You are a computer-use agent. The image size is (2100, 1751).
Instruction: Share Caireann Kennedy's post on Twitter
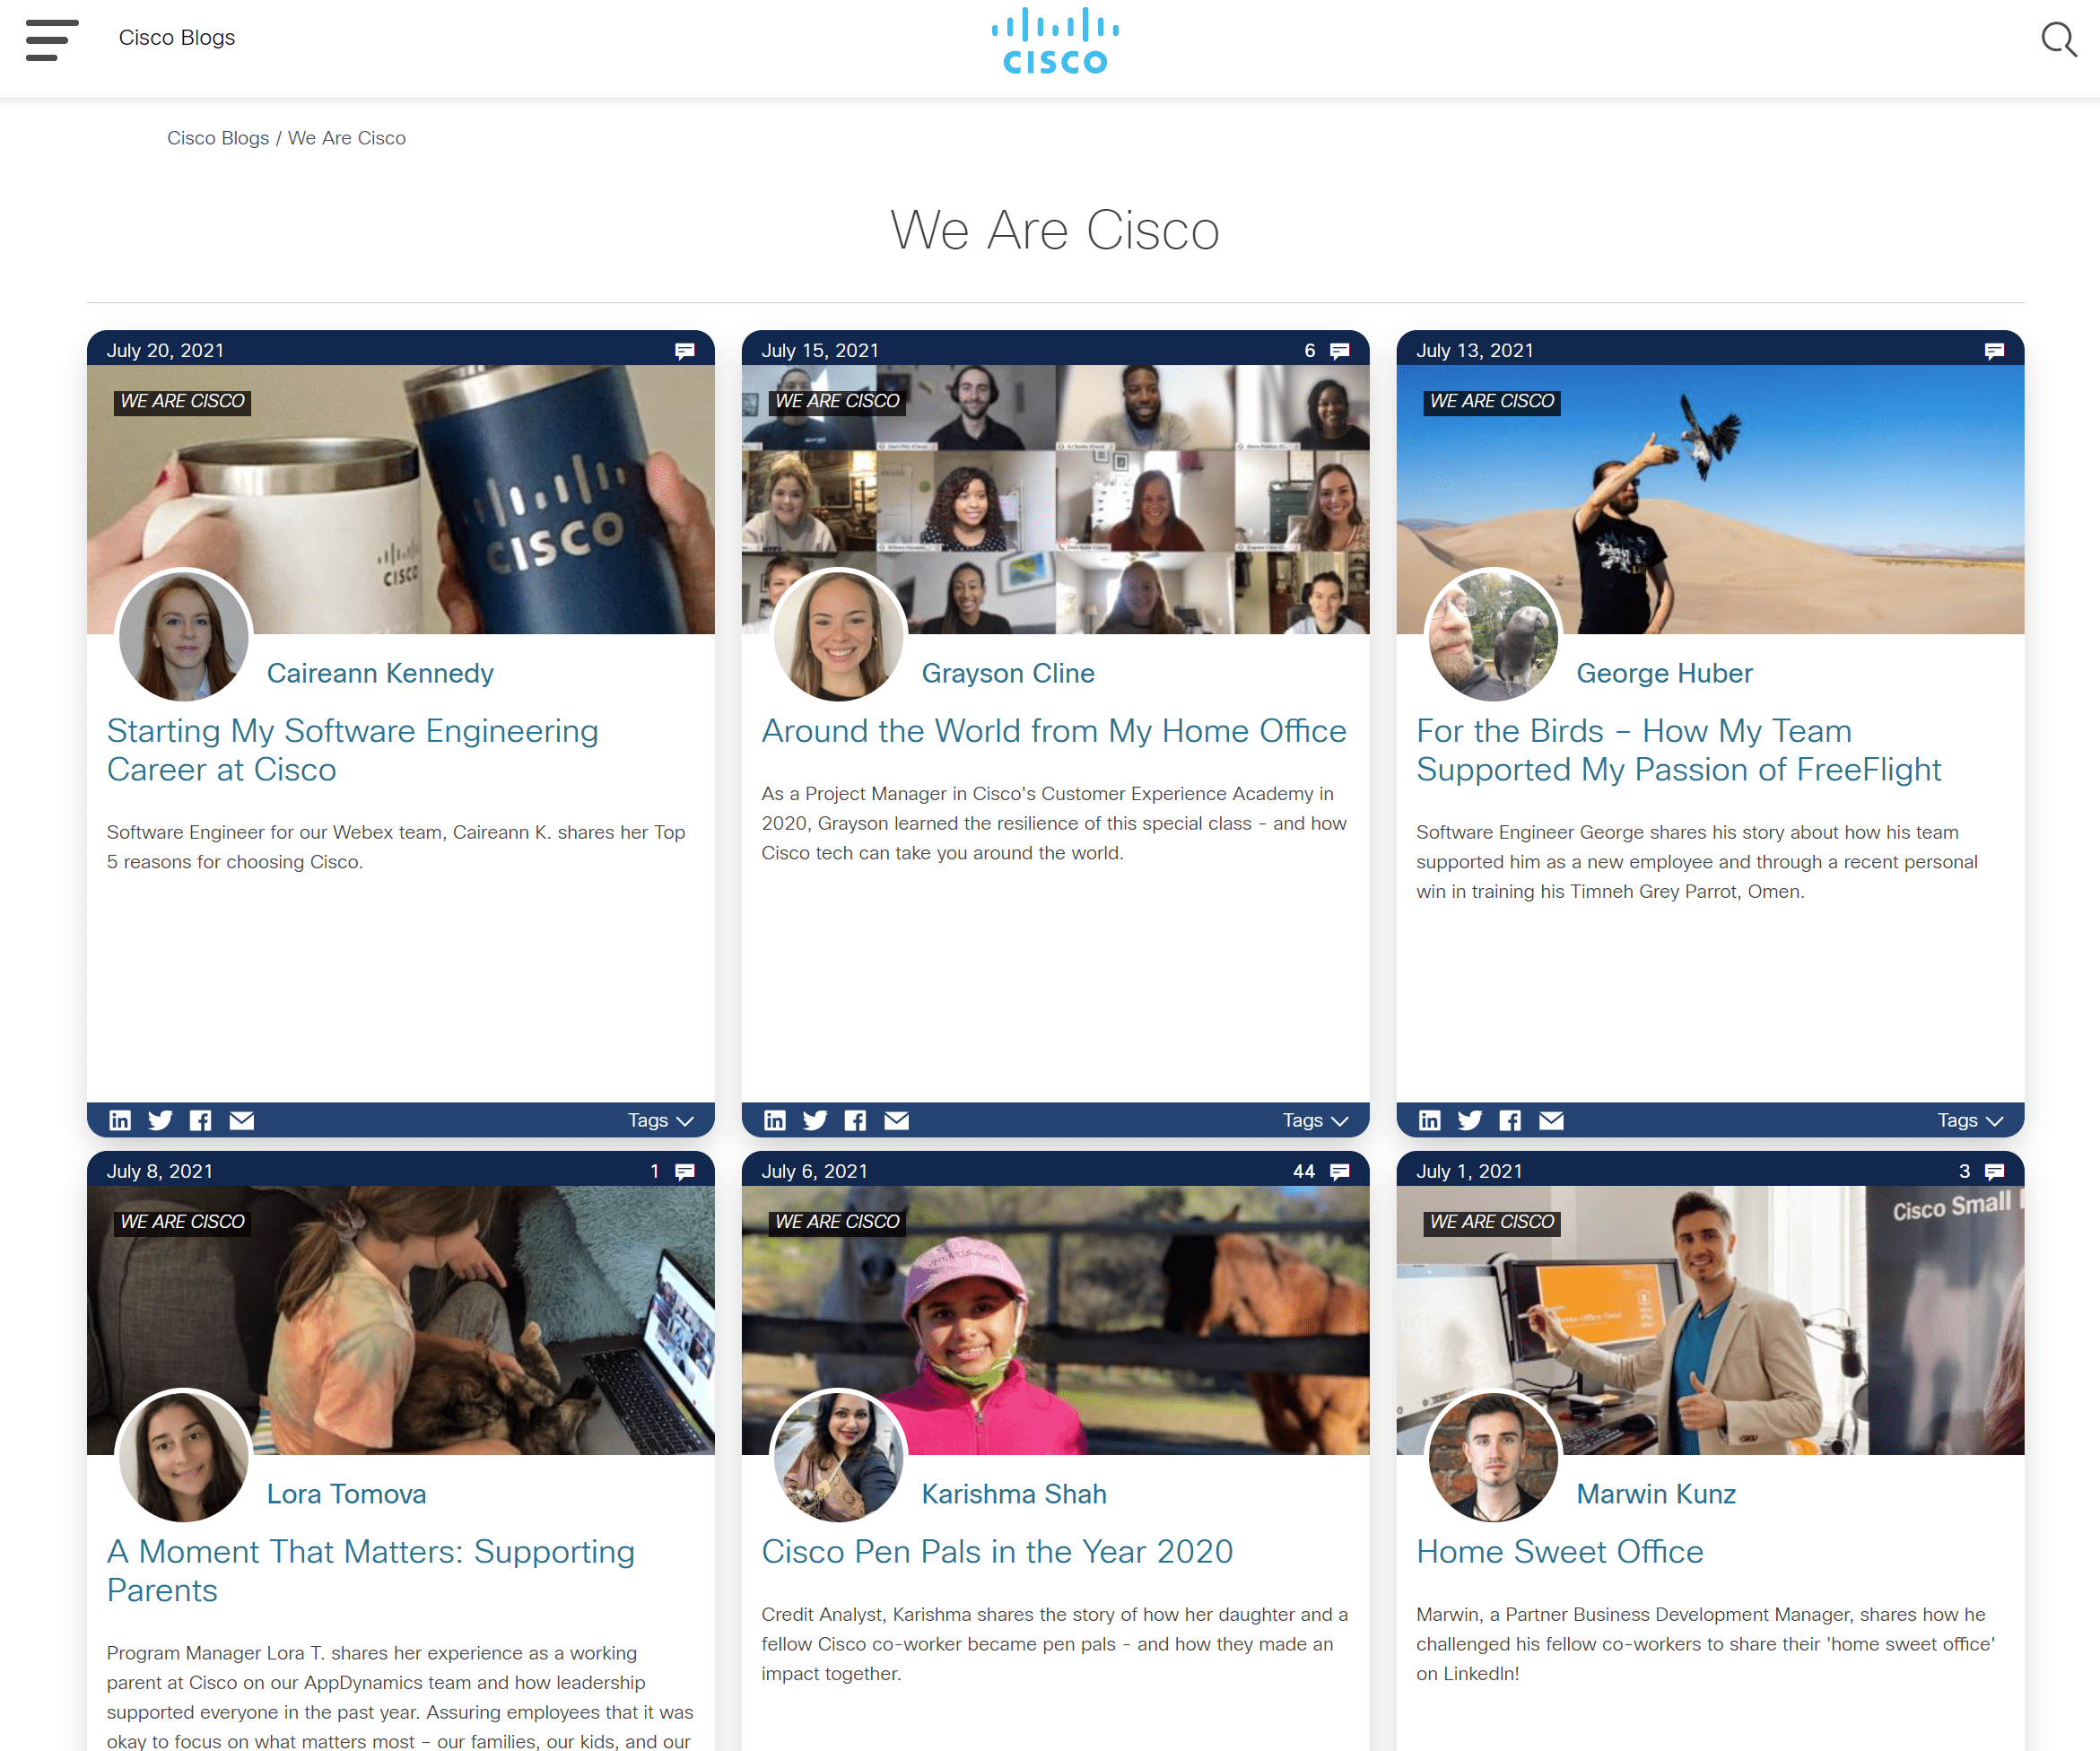(160, 1121)
